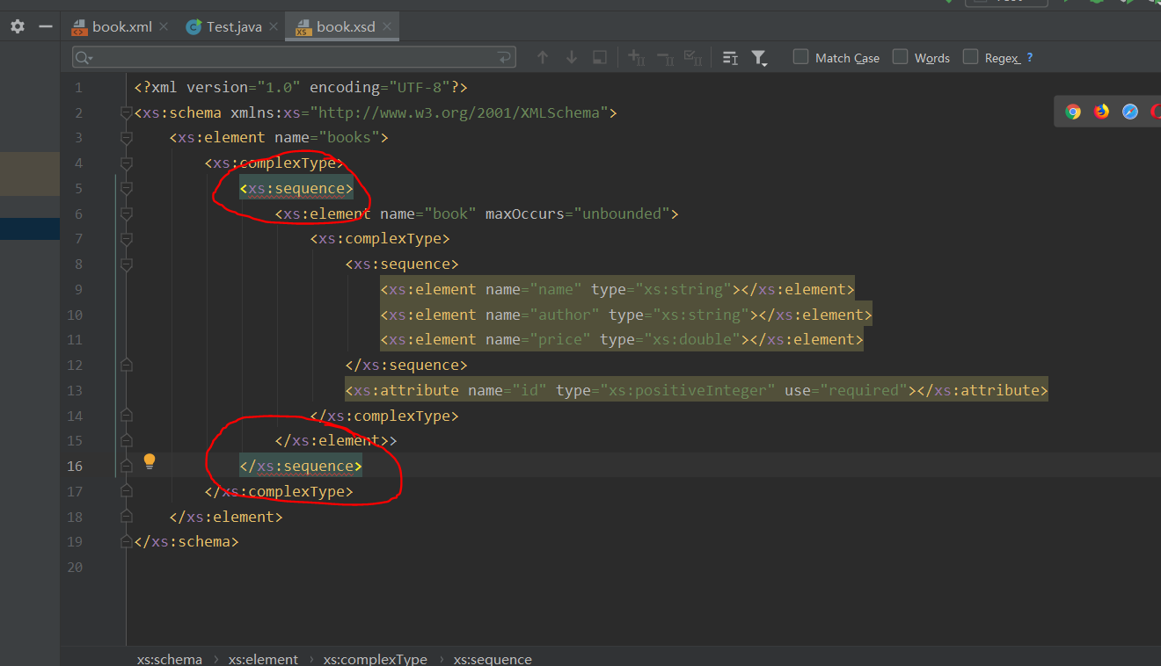Open file in Chrome browser icon

tap(1073, 112)
